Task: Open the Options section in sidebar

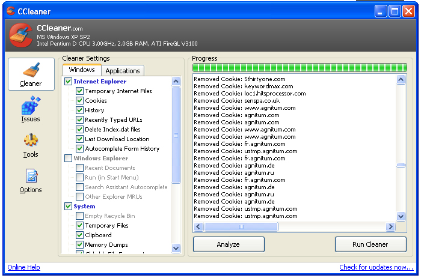Action: click(x=31, y=181)
